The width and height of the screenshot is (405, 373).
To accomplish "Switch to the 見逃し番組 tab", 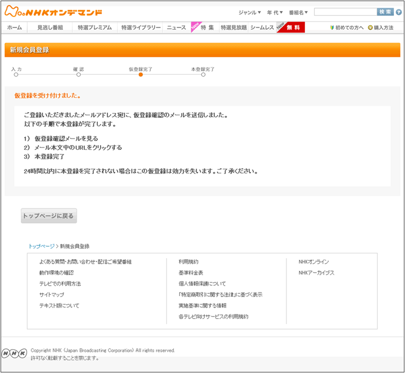I will (x=50, y=28).
